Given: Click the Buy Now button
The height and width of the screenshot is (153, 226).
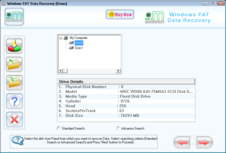Looking at the screenshot, I should 120,14.
